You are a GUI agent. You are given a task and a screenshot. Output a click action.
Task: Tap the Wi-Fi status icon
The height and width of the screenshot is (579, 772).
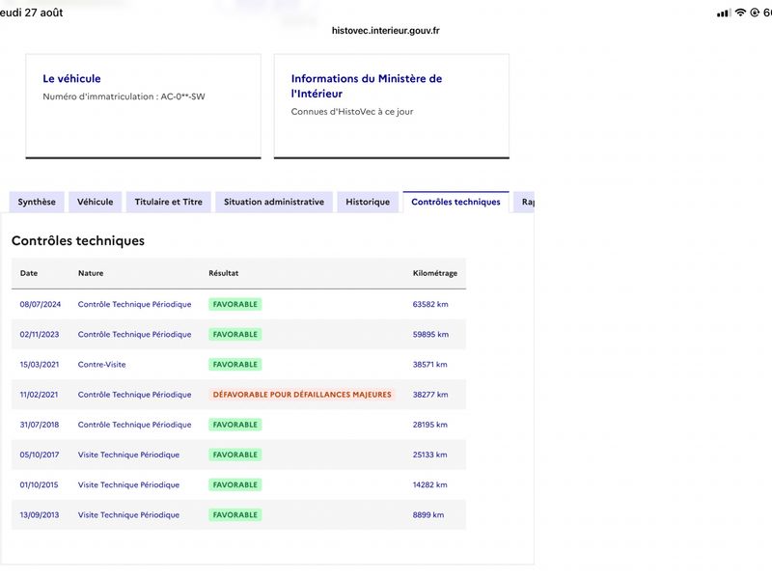(x=740, y=13)
